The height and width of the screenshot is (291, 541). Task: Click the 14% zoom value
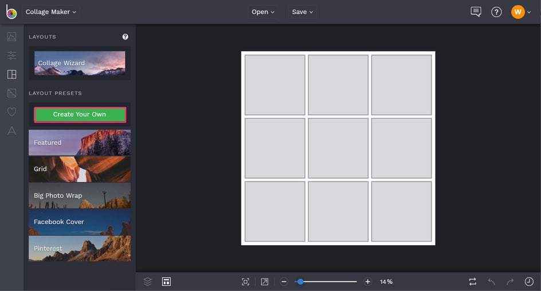[386, 282]
